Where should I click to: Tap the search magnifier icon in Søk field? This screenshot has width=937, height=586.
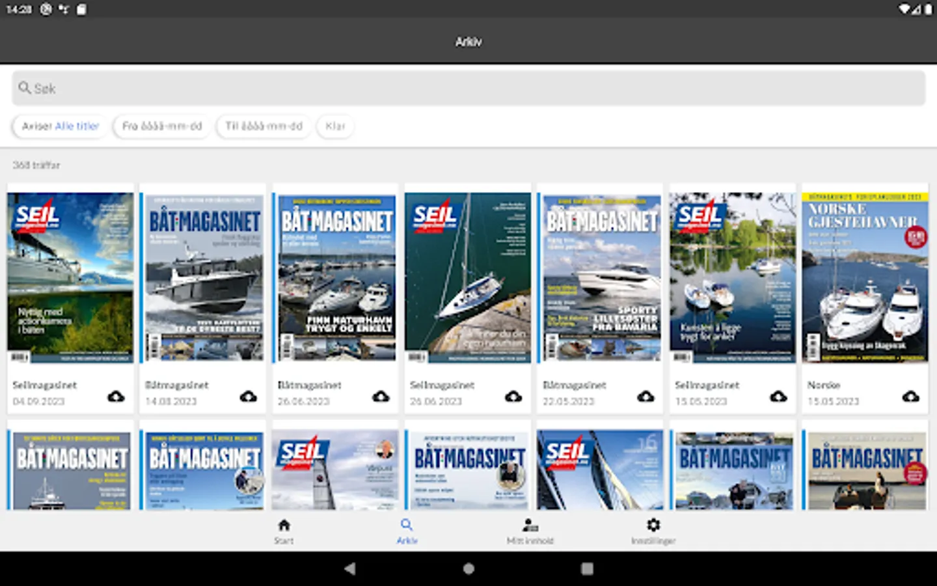click(x=25, y=88)
